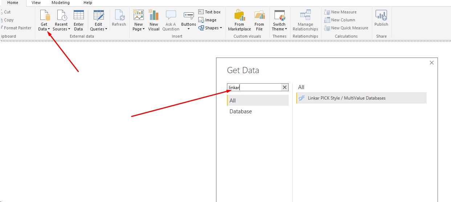Click the Enter Data table icon
This screenshot has height=202, width=451.
pos(78,15)
